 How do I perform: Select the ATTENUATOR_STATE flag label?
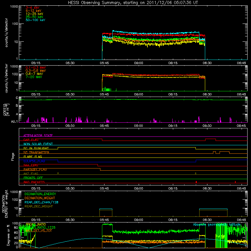(x=38, y=136)
